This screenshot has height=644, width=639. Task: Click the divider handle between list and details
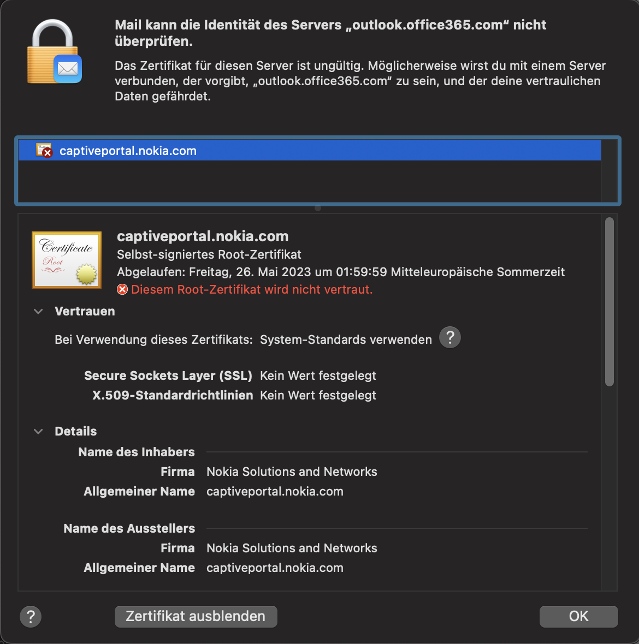tap(318, 208)
